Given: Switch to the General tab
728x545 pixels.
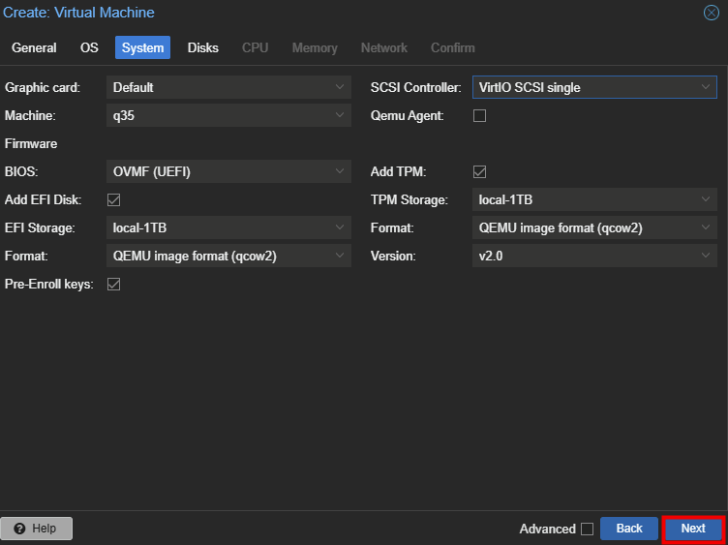Looking at the screenshot, I should (x=34, y=47).
